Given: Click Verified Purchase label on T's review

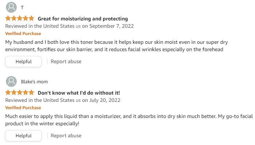Looking at the screenshot, I should [x=23, y=34].
